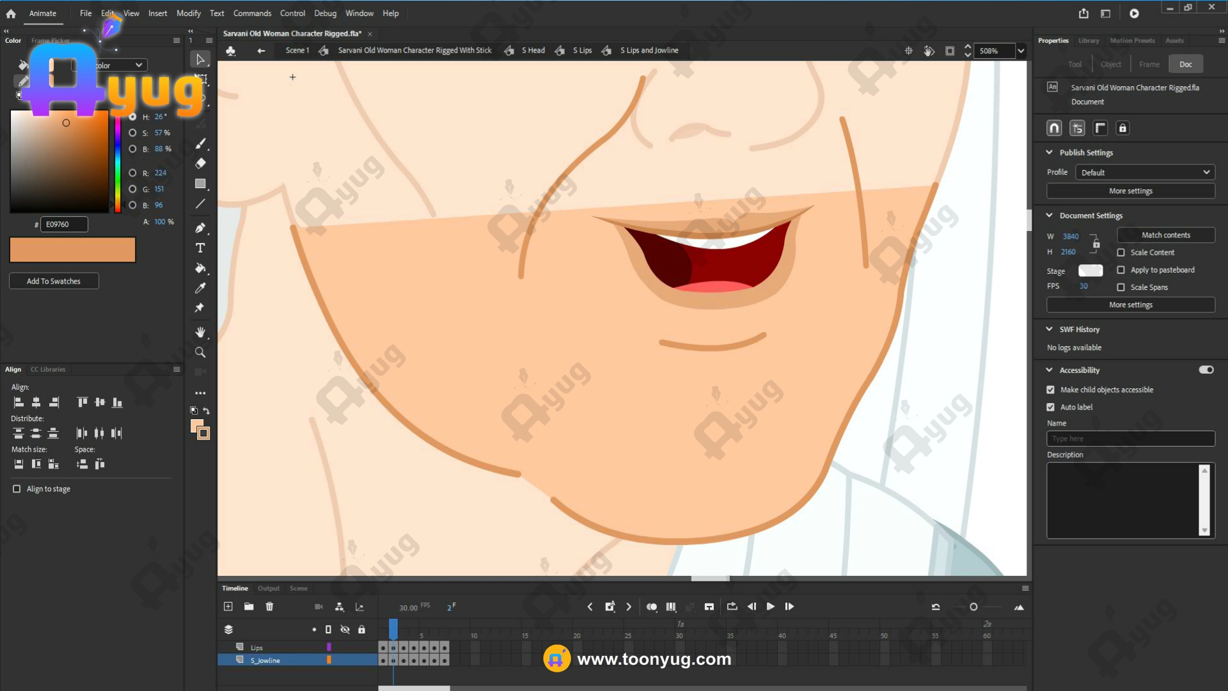
Task: Select the Eyedropper tool
Action: point(200,288)
